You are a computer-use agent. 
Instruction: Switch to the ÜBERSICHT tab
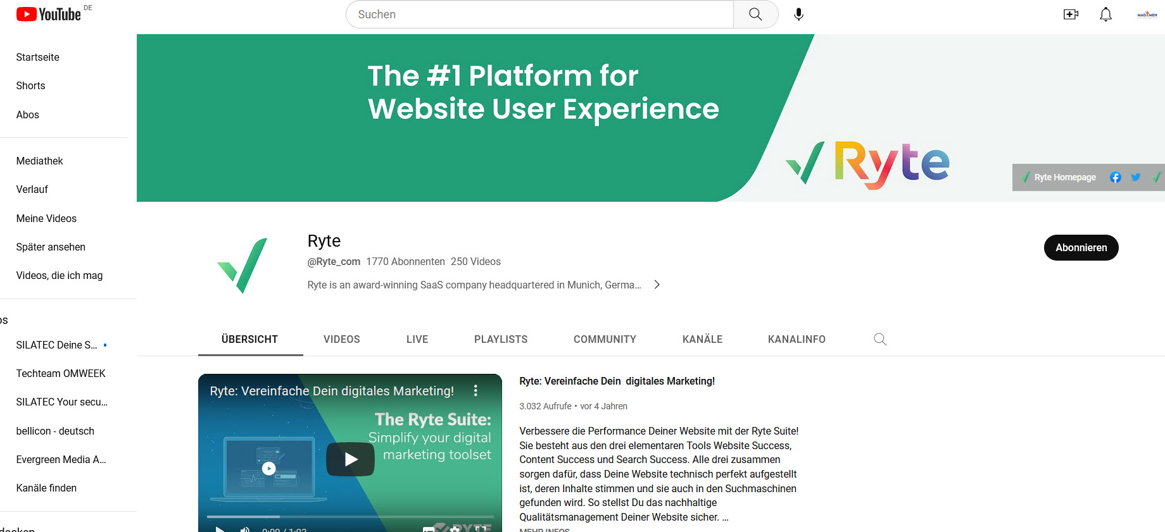(250, 339)
